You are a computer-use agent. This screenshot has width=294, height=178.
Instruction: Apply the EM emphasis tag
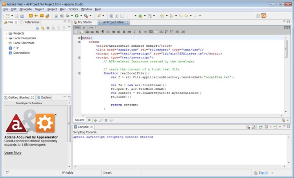129,32
